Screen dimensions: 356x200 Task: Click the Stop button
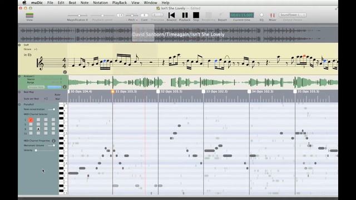[196, 15]
